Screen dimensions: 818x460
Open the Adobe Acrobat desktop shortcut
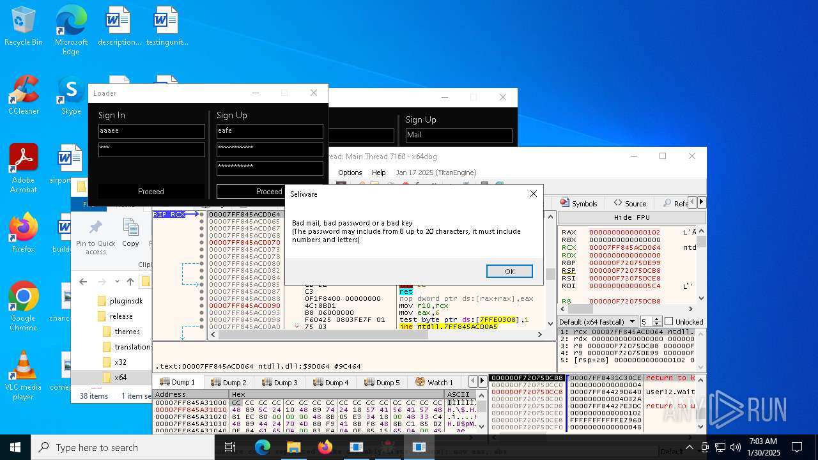tap(24, 169)
